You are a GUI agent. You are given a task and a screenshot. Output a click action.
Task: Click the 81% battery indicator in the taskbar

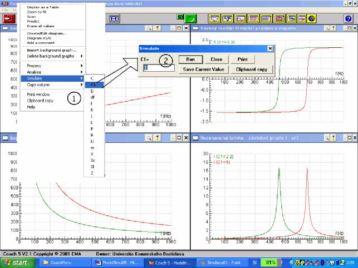[271, 263]
